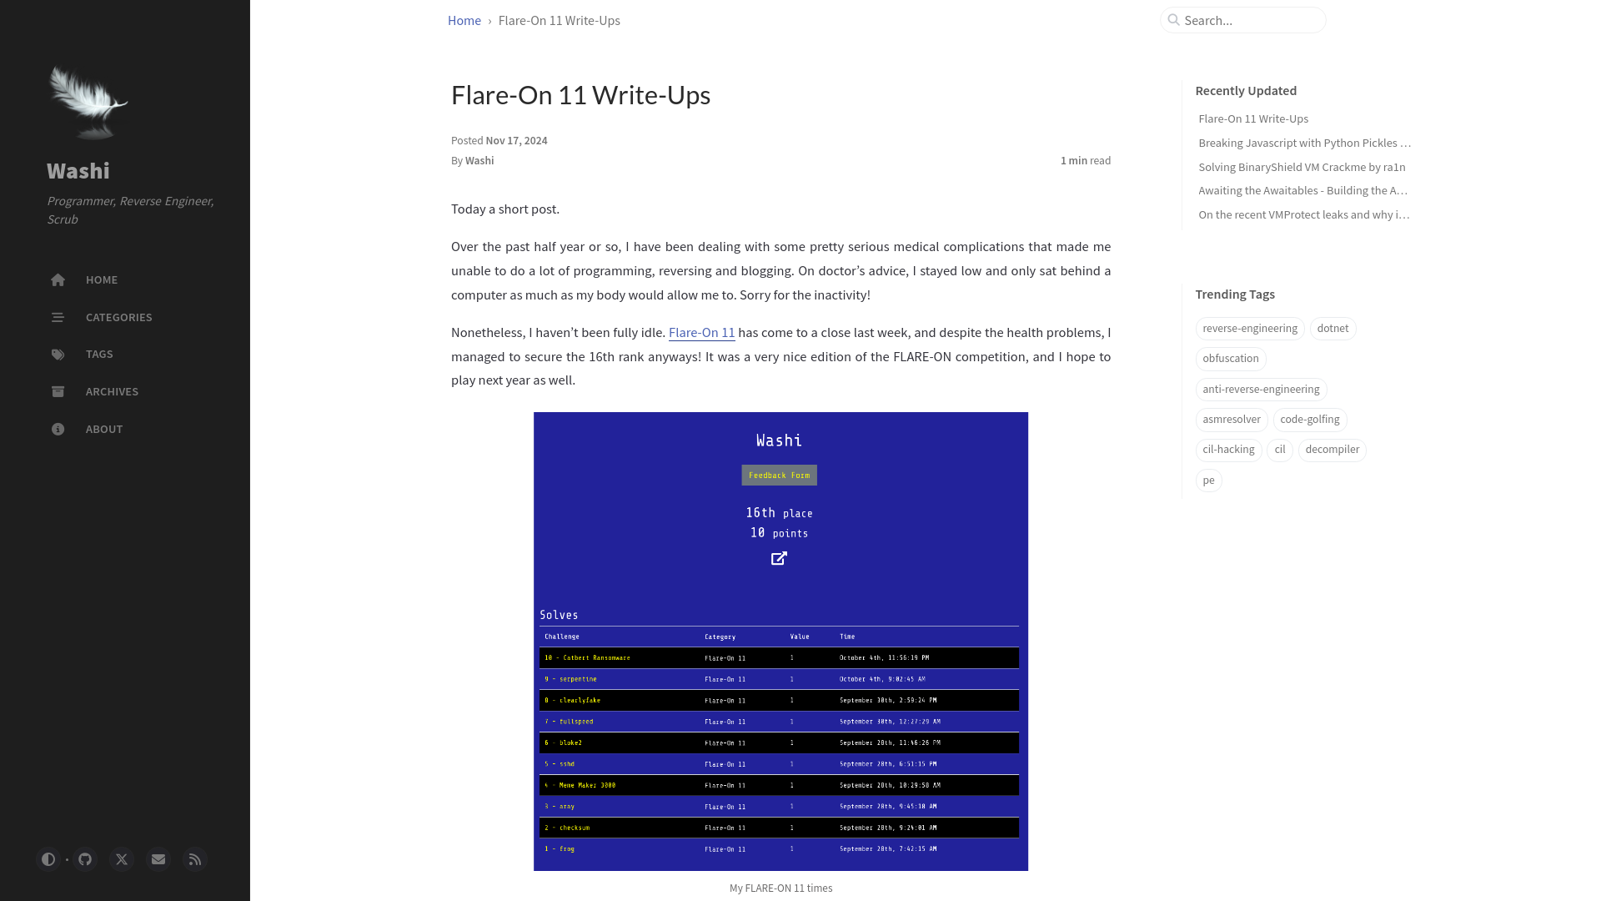1601x901 pixels.
Task: Expand the Recently Updated section
Action: [1246, 90]
